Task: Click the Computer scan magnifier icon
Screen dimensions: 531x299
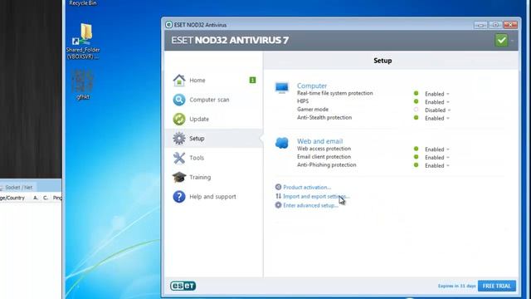Action: (x=179, y=100)
